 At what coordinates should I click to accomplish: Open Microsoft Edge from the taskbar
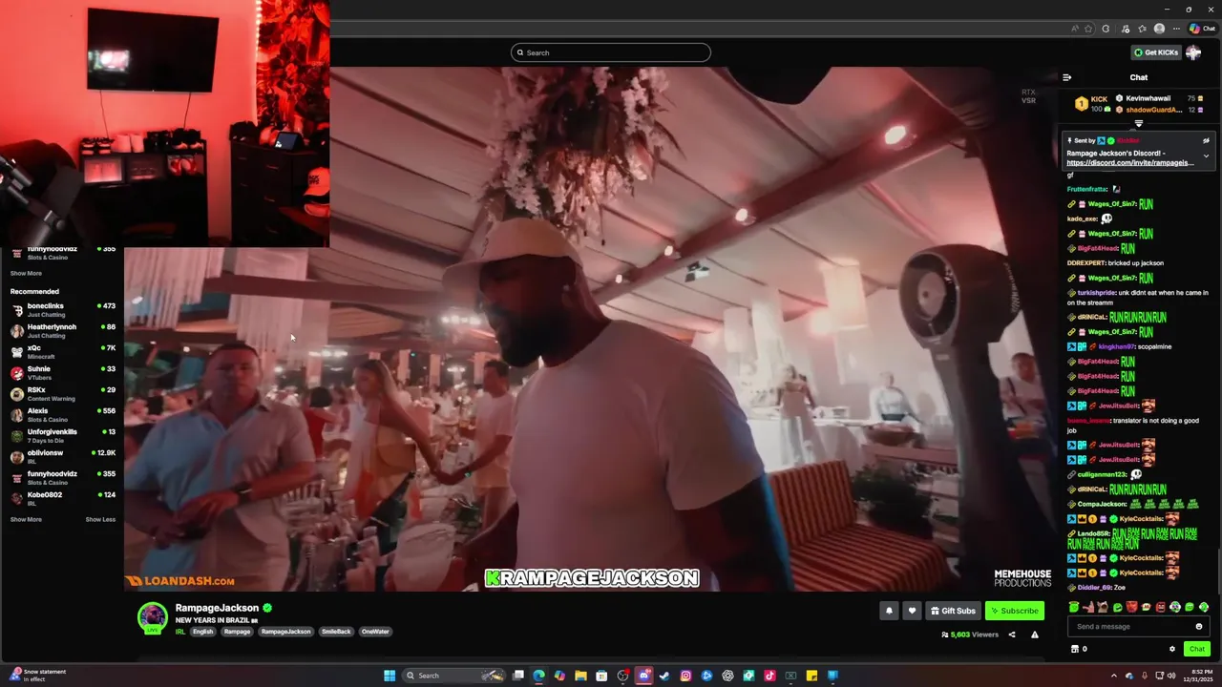(x=538, y=676)
